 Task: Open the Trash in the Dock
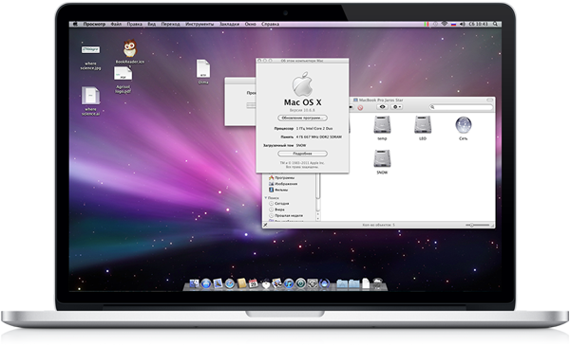point(378,283)
